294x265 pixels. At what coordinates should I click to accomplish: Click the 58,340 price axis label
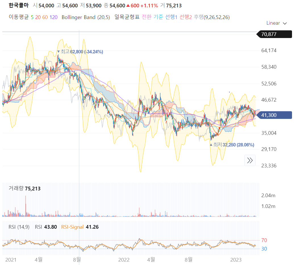(269, 67)
